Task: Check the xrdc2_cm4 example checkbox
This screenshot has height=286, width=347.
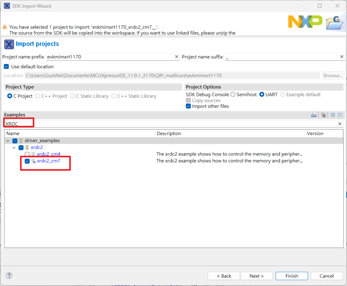Action: pyautogui.click(x=27, y=154)
